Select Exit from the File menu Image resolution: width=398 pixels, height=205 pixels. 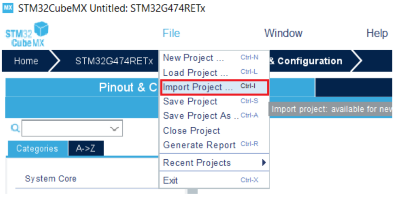click(171, 180)
